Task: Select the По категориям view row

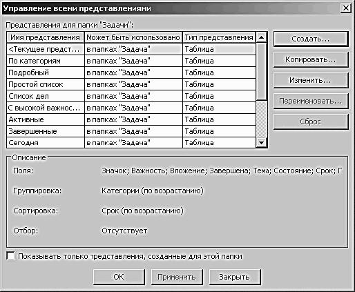Action: (131, 61)
